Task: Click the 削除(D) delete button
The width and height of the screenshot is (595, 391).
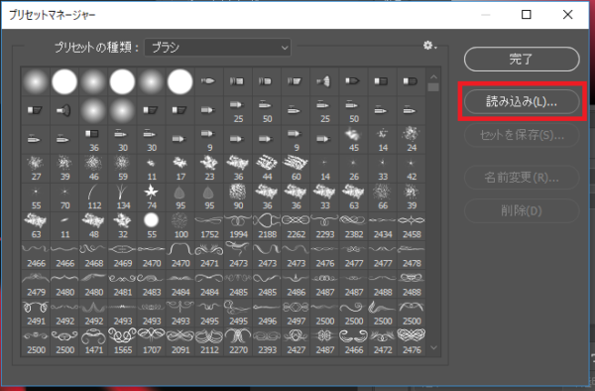Action: click(522, 210)
